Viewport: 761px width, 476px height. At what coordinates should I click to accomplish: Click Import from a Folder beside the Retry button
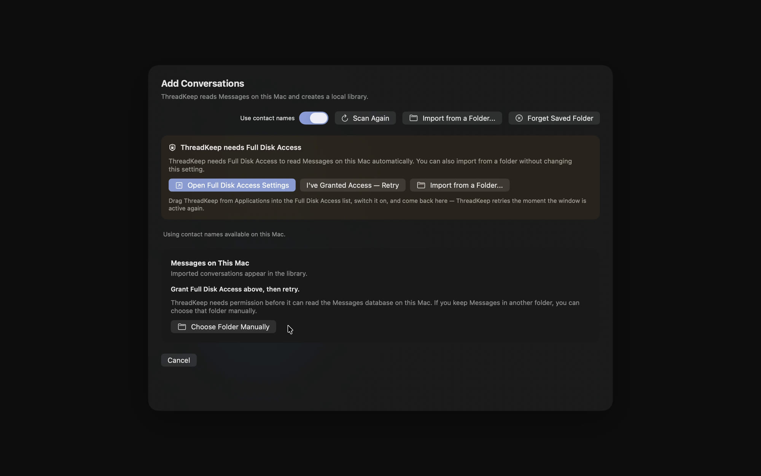pos(459,185)
